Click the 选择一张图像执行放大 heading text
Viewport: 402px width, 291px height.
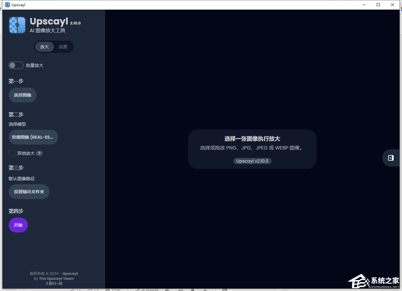pos(252,139)
